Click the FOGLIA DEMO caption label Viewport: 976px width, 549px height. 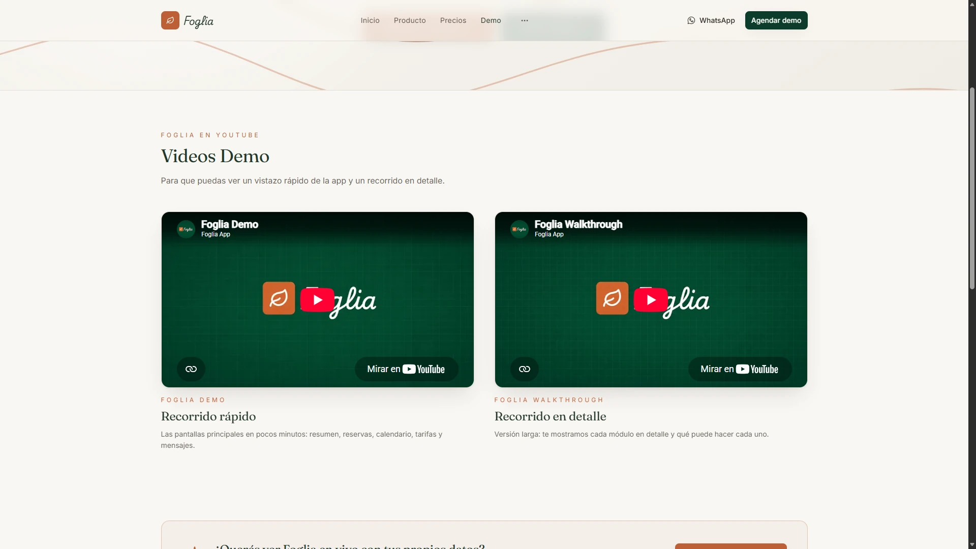click(193, 400)
